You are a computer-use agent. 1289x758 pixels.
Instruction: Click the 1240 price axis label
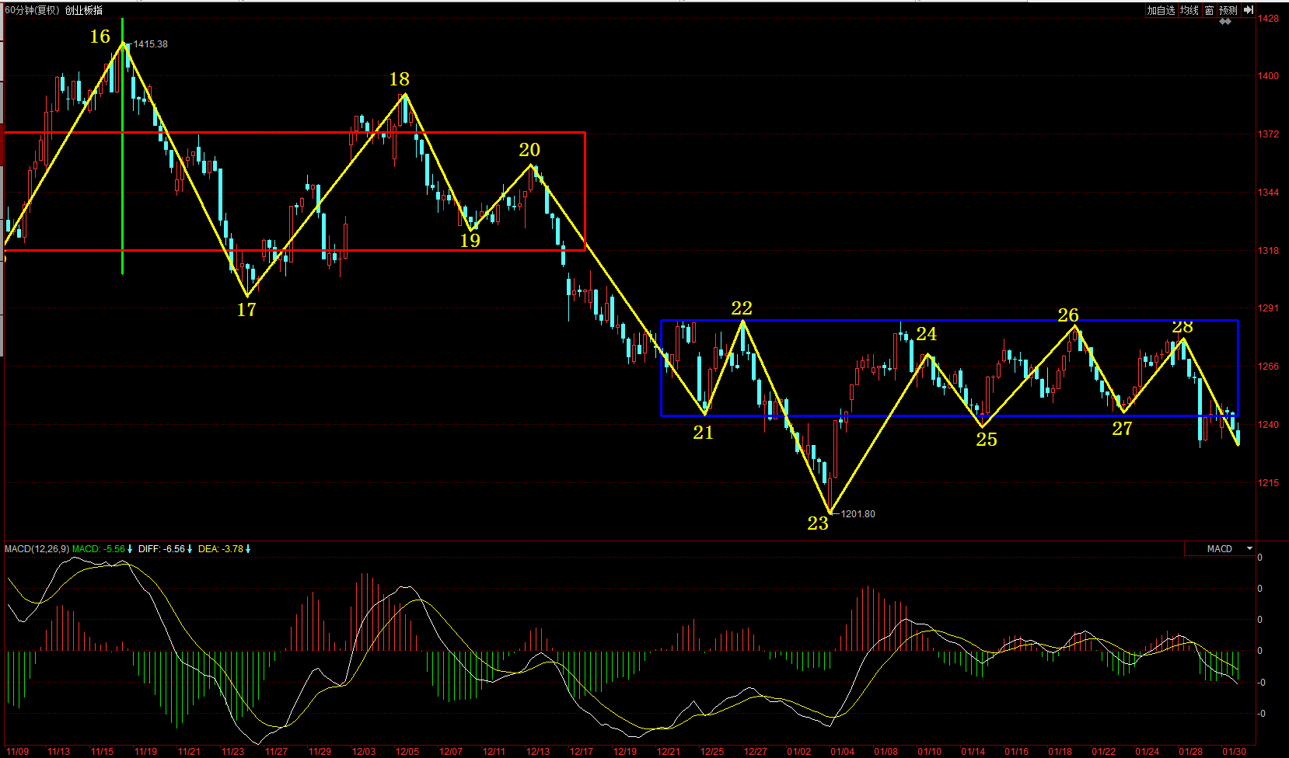1268,425
